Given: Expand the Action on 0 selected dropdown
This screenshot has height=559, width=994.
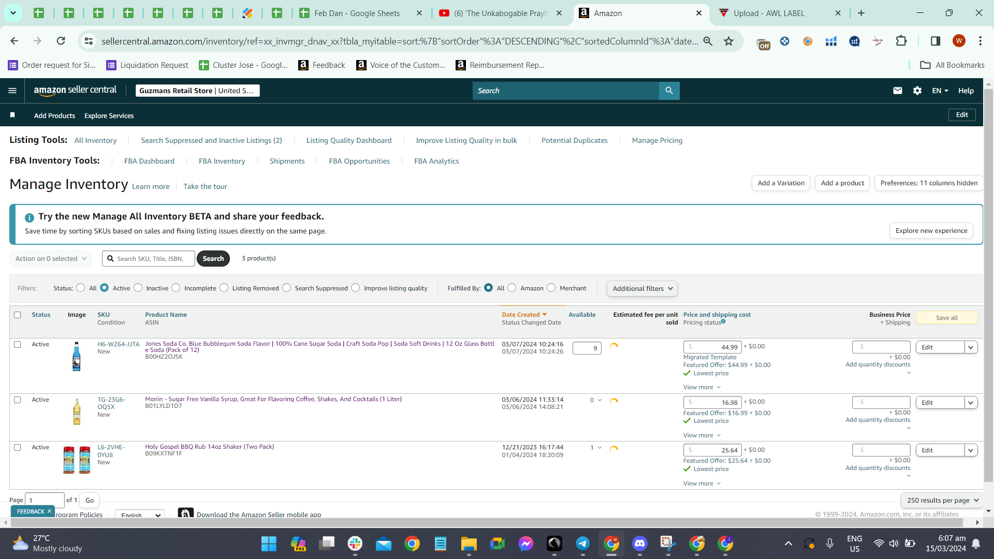Looking at the screenshot, I should pyautogui.click(x=51, y=258).
